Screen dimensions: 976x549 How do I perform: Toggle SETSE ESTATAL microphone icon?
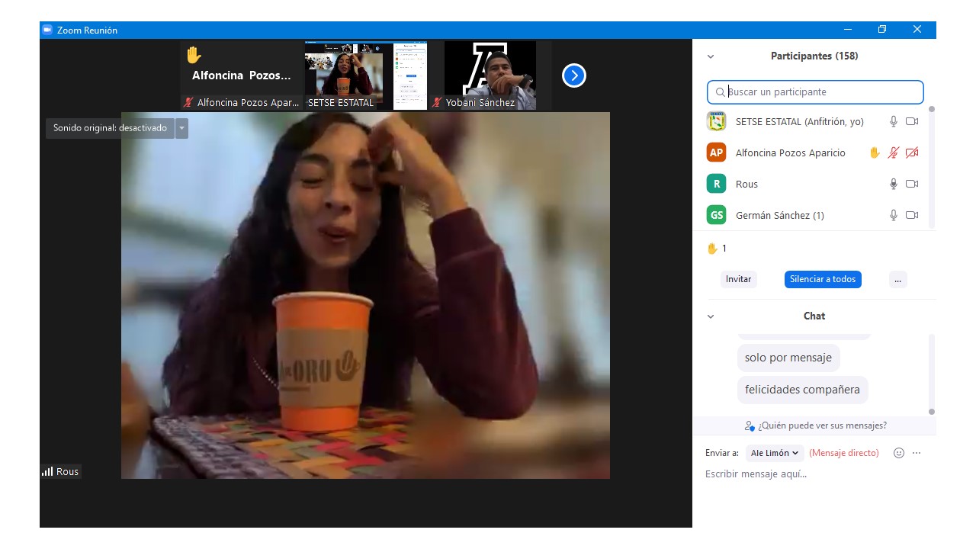[894, 121]
